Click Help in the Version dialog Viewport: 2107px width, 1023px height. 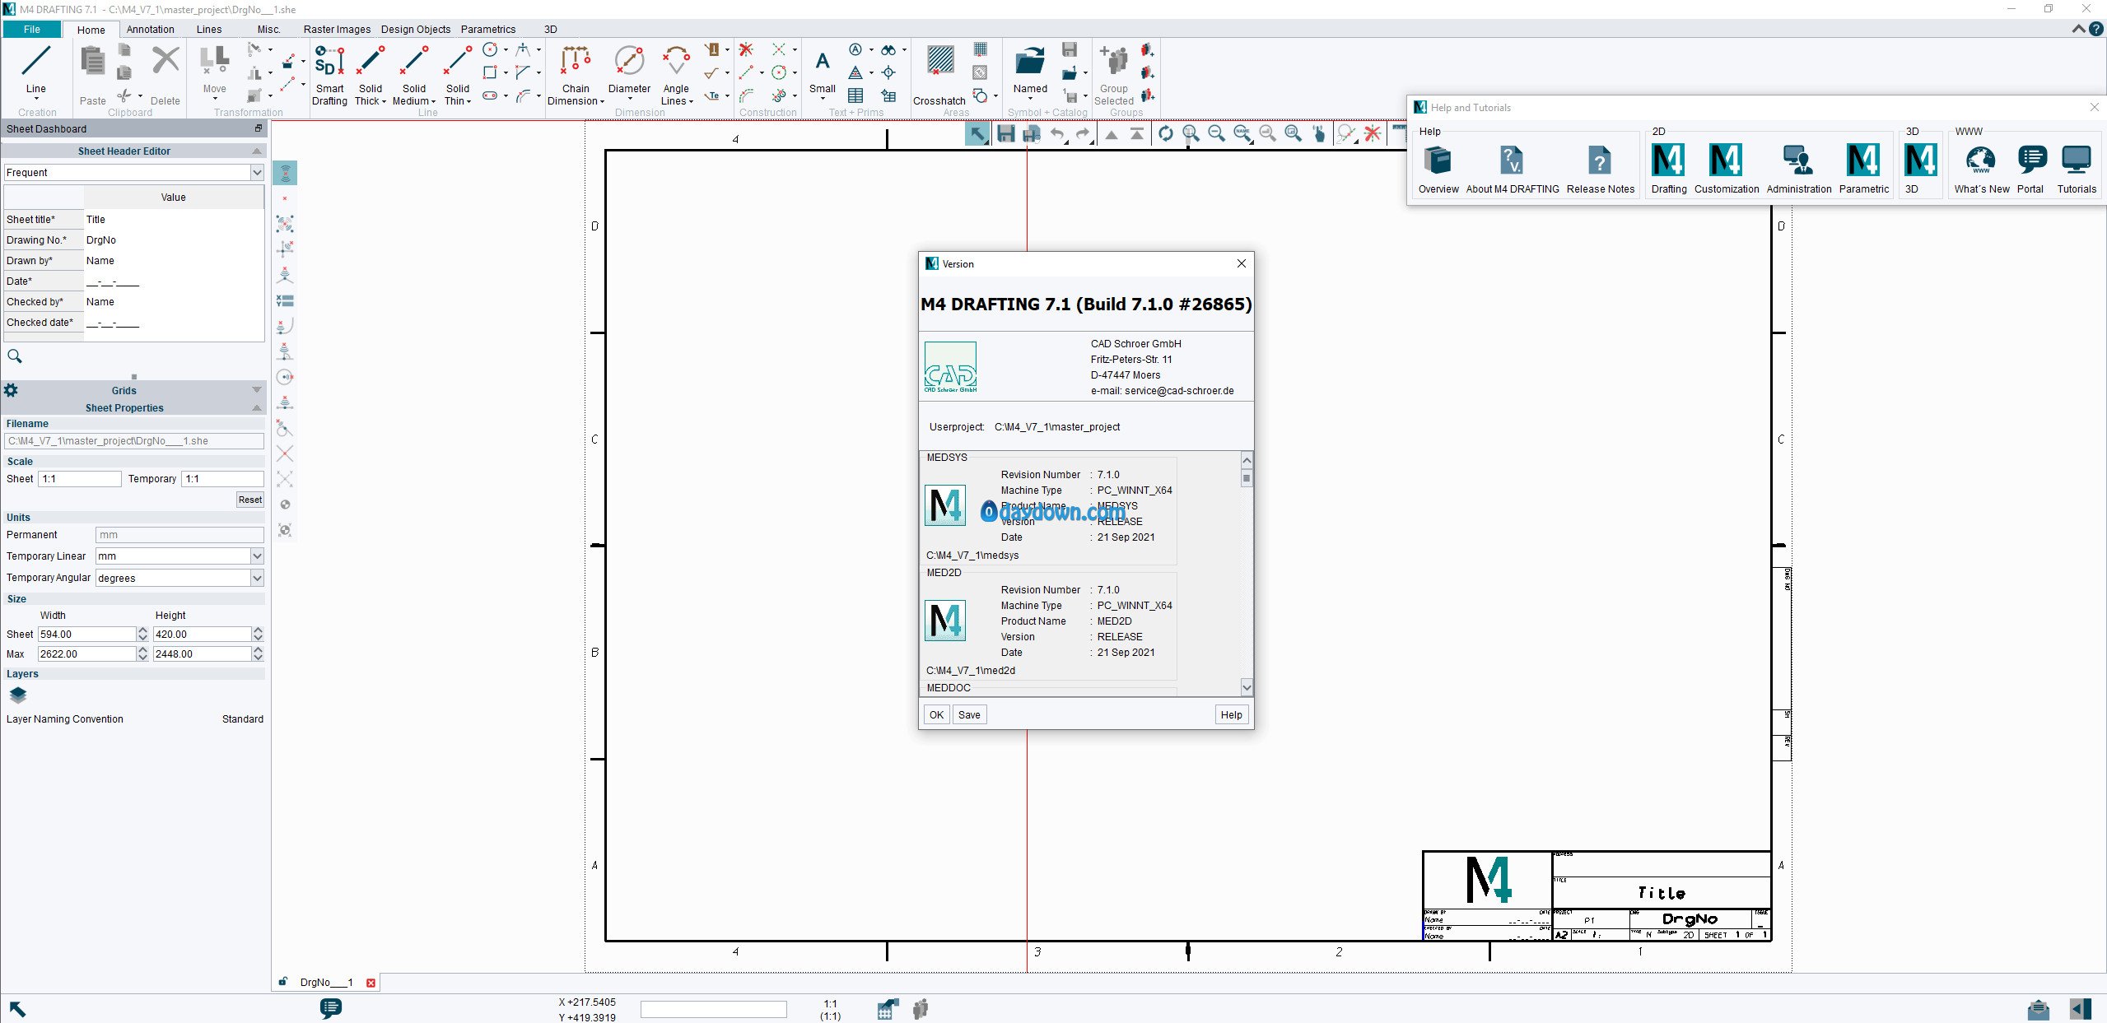coord(1231,714)
